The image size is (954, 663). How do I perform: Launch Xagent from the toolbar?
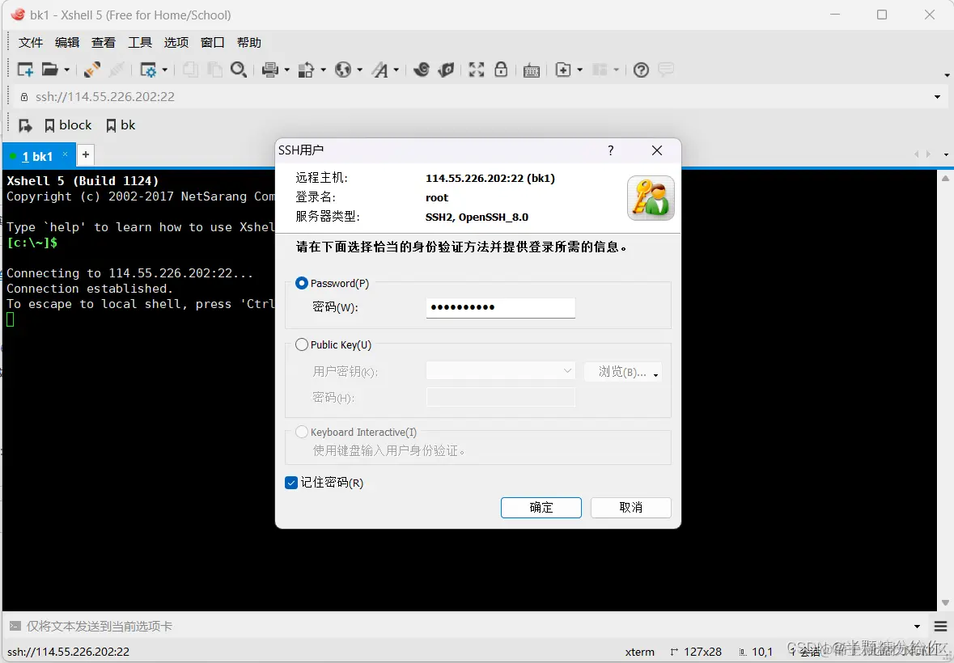click(446, 70)
